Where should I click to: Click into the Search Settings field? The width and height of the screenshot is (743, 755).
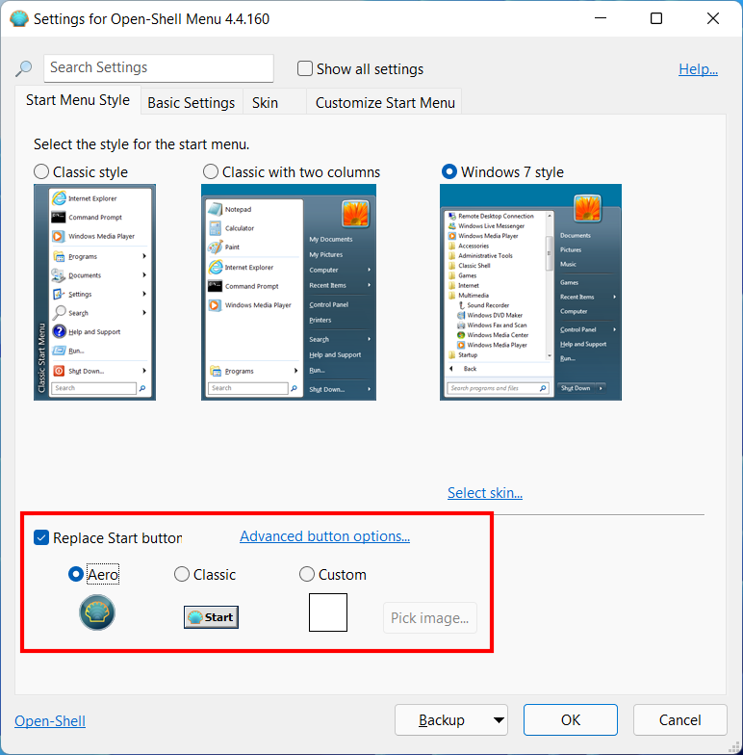click(x=159, y=67)
